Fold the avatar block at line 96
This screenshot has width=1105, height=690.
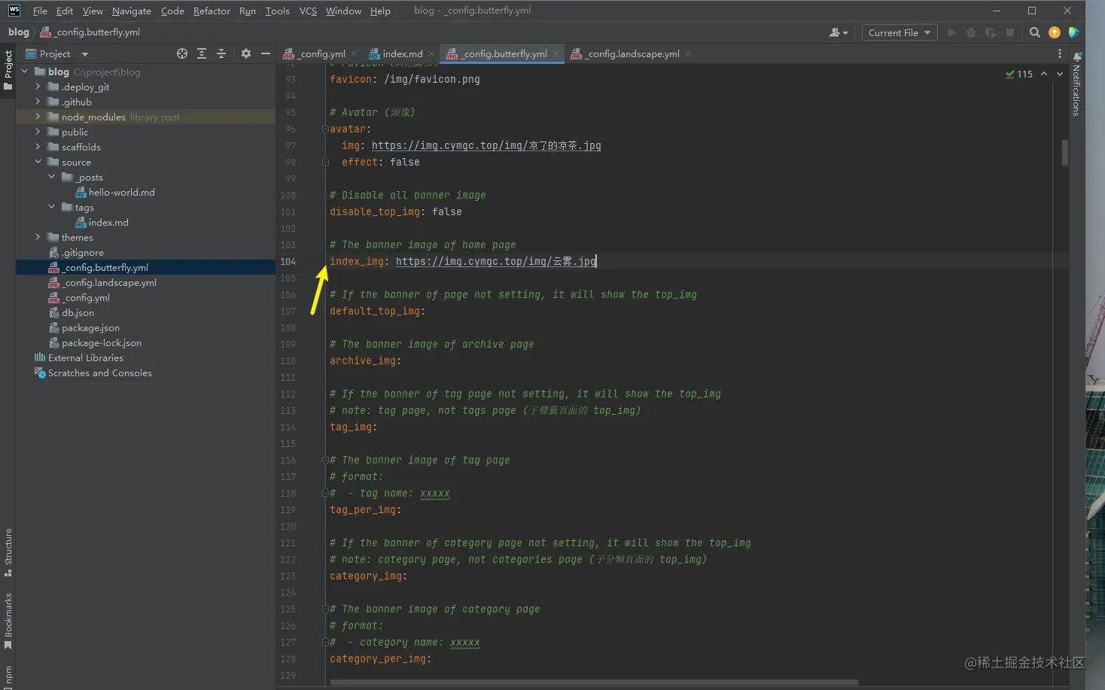(325, 129)
